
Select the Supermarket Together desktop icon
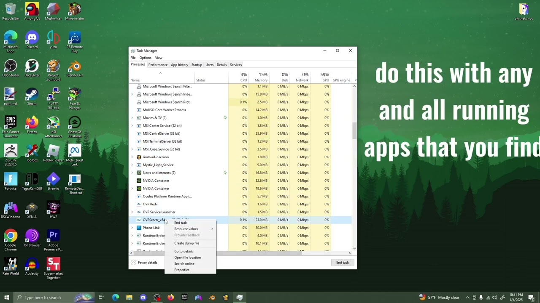[53, 268]
